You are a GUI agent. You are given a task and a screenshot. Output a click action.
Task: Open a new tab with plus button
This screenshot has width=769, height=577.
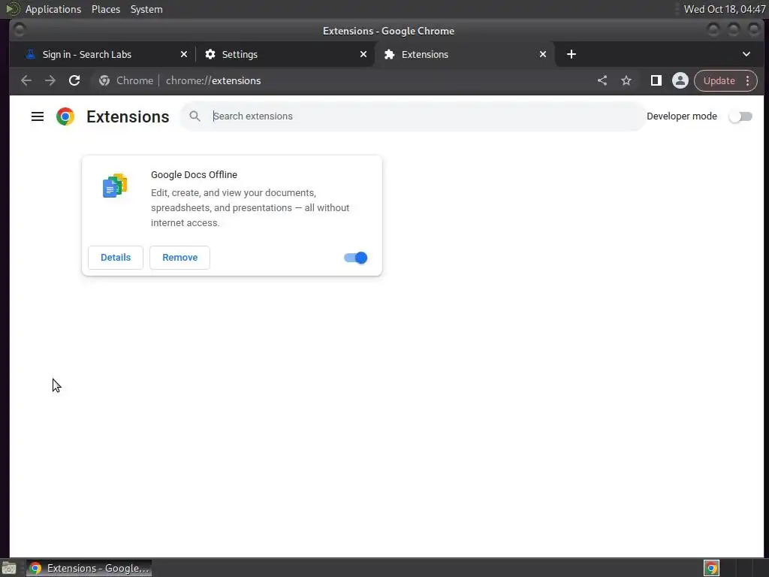[x=571, y=54]
